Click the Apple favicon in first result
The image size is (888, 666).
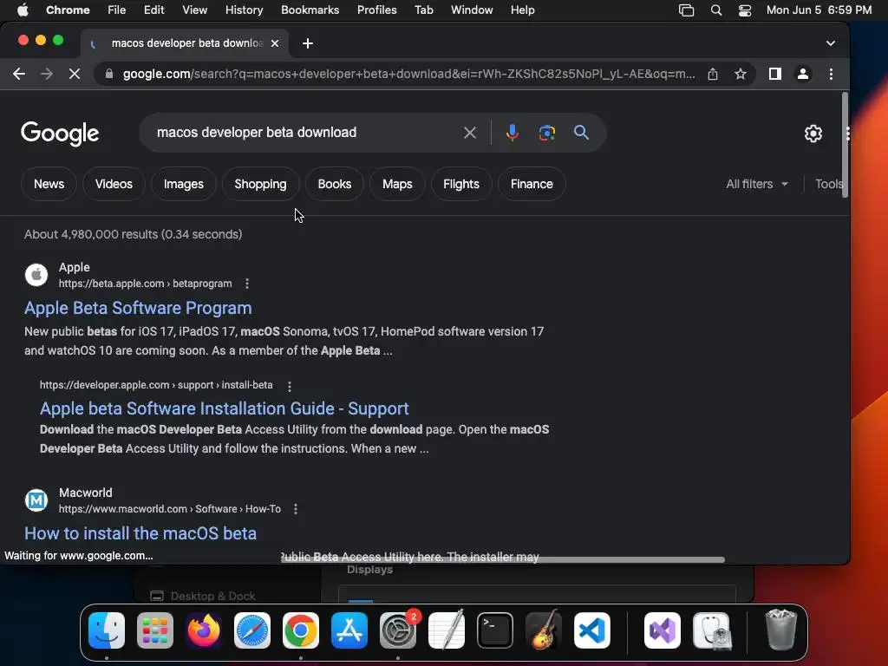pyautogui.click(x=36, y=275)
